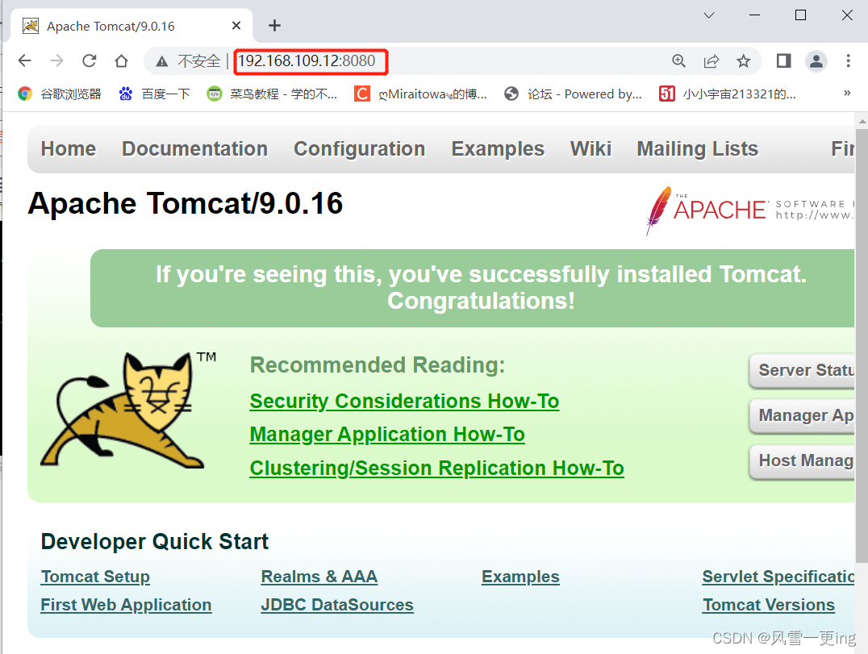Image resolution: width=868 pixels, height=654 pixels.
Task: Reload the Tomcat page
Action: point(89,60)
